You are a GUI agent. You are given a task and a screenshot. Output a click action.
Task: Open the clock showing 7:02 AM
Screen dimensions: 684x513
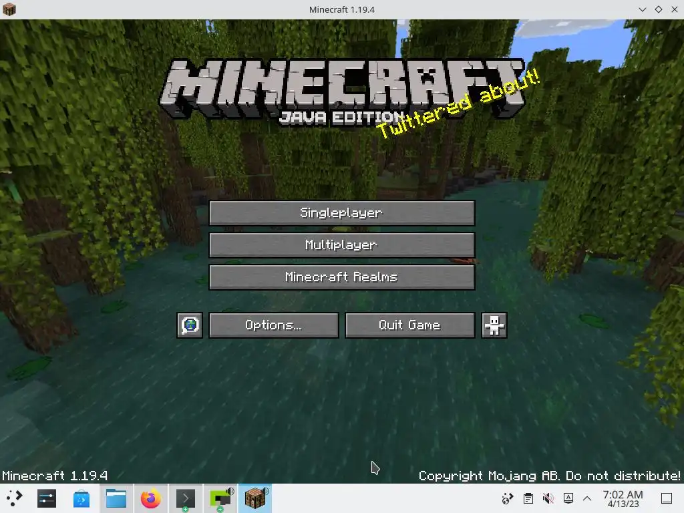(x=623, y=498)
